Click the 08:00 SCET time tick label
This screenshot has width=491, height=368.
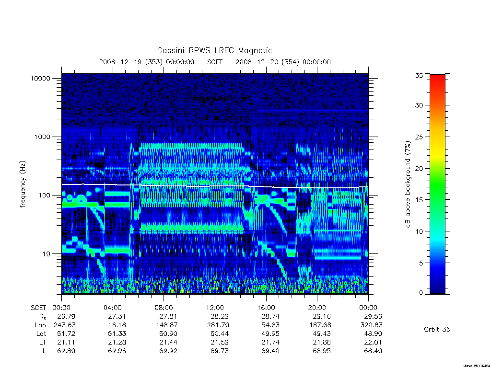(x=164, y=308)
